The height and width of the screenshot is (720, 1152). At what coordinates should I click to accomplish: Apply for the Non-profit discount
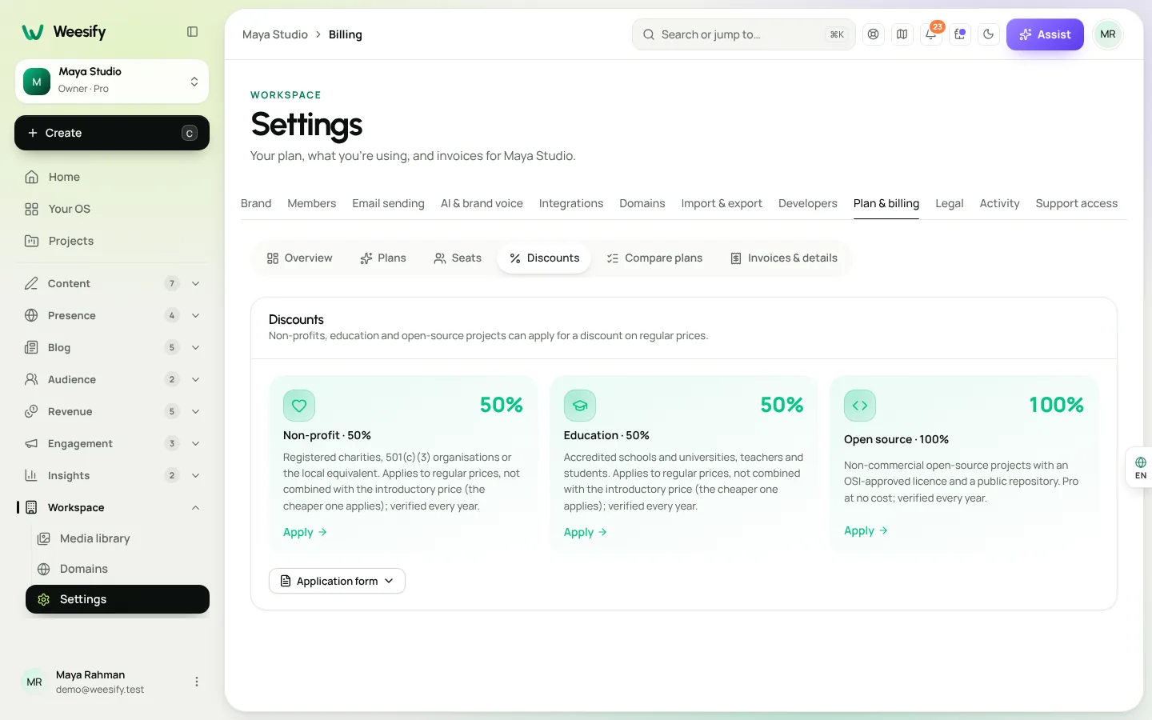tap(305, 532)
